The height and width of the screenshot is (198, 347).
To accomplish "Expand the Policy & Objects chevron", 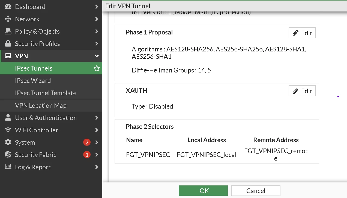I will pos(97,31).
